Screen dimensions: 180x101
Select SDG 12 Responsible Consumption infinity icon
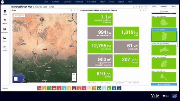[94, 88]
